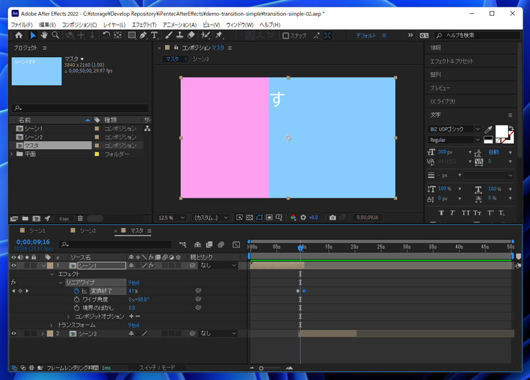This screenshot has height=380, width=530.
Task: Enable the スナップ checkbox
Action: tap(286, 36)
